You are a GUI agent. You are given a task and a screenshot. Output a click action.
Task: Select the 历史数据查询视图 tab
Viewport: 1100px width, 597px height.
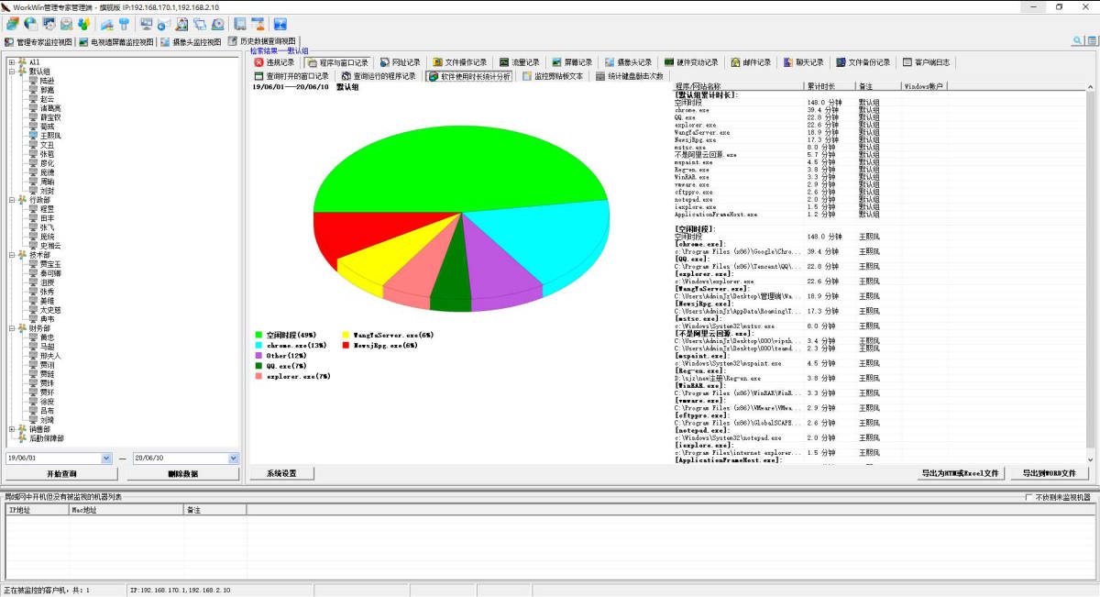coord(263,41)
